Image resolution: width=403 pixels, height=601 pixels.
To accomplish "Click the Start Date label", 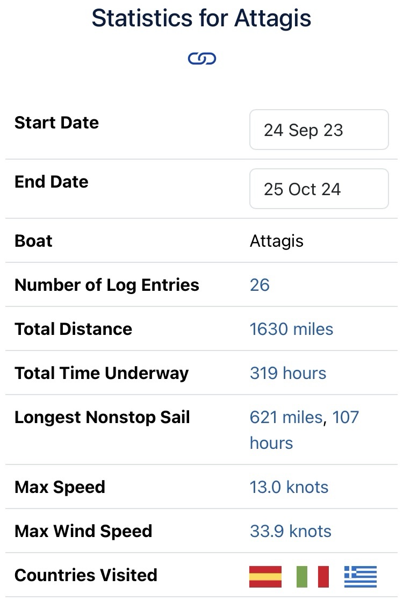I will click(x=57, y=123).
